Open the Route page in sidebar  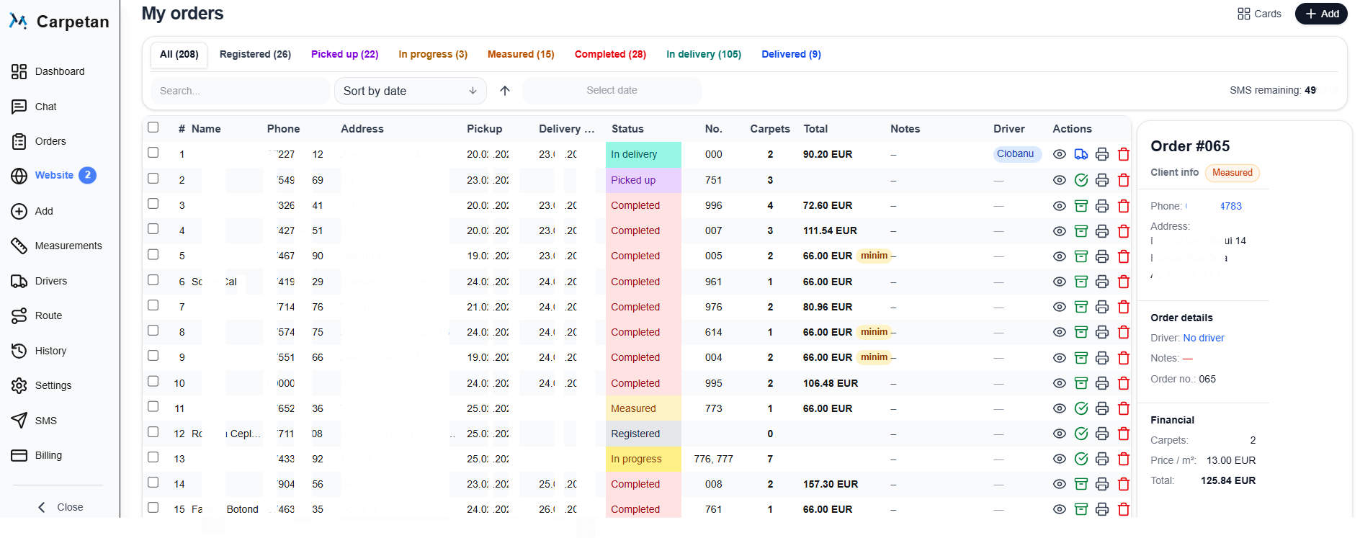pos(48,315)
